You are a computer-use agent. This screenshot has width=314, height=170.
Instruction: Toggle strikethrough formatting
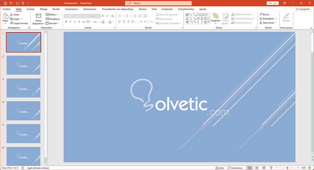(x=83, y=21)
